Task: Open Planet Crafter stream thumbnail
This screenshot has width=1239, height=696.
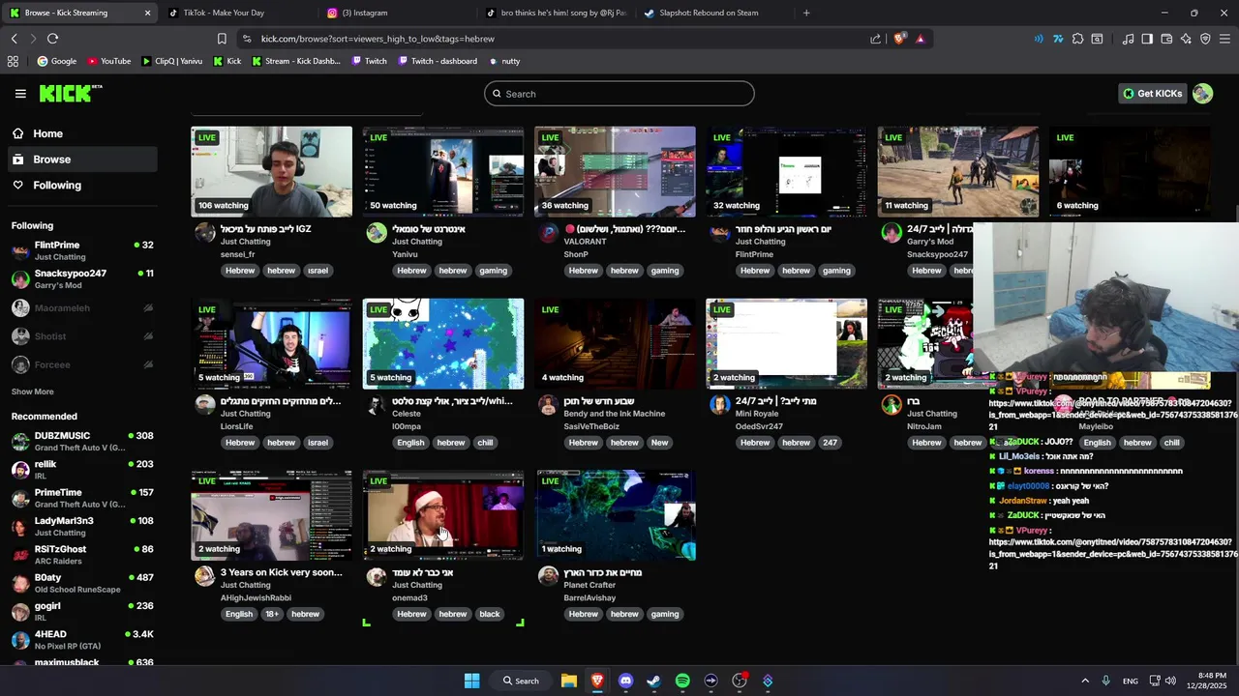Action: point(616,515)
